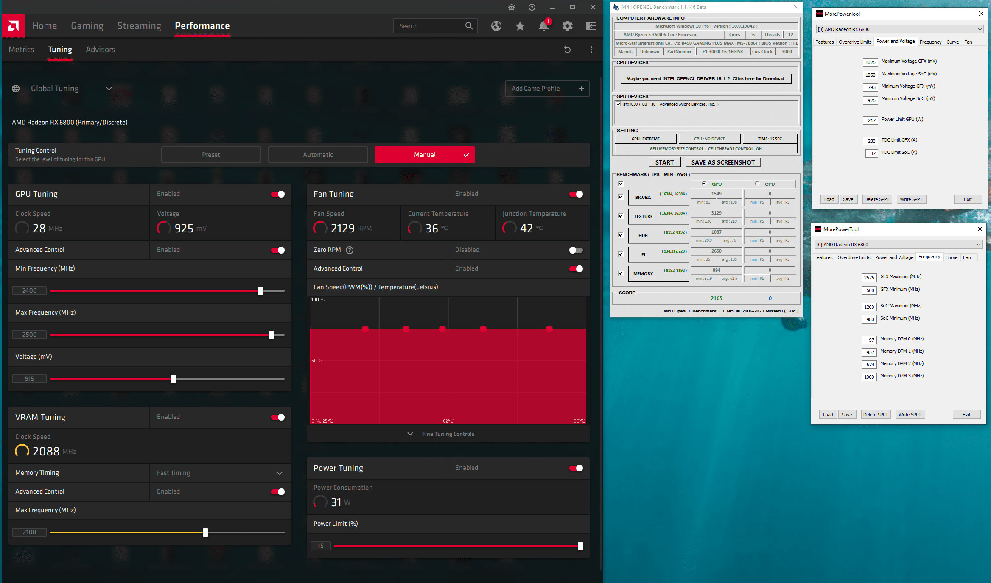This screenshot has height=583, width=991.
Task: Select the CPU radio button in benchmark
Action: 757,184
